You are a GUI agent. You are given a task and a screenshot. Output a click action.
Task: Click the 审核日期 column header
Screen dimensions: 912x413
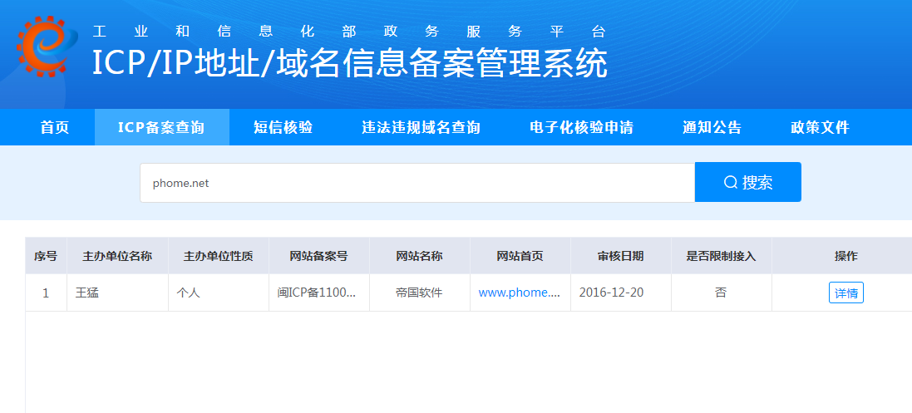620,256
